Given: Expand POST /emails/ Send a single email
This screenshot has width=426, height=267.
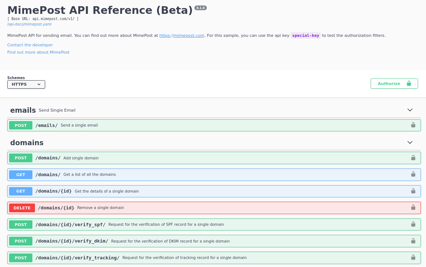Looking at the screenshot, I should pyautogui.click(x=214, y=125).
